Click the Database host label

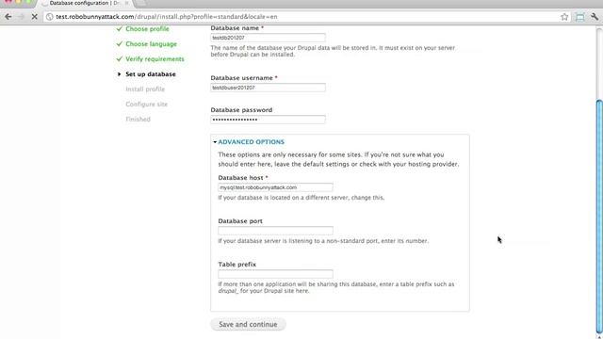240,178
